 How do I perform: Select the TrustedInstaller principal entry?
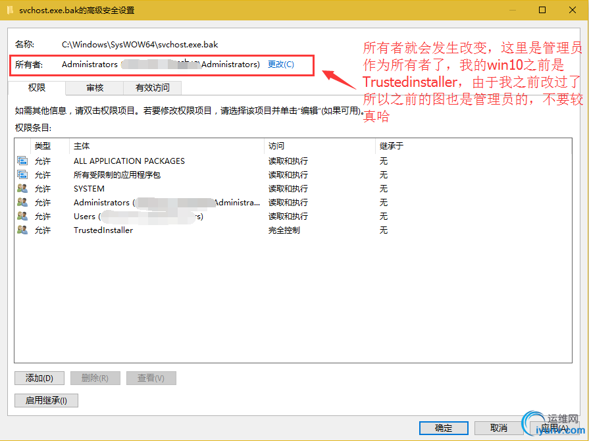[103, 230]
